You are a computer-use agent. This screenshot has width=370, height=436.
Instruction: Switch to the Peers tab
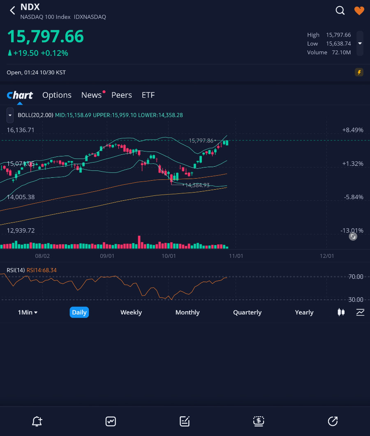click(122, 95)
